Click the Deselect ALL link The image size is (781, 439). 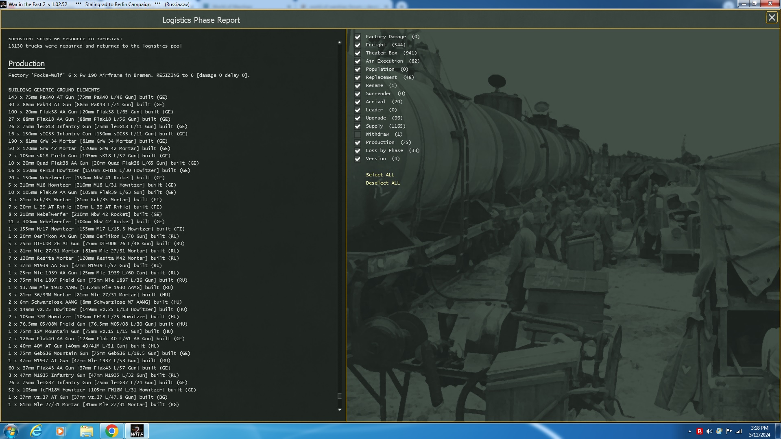[382, 183]
